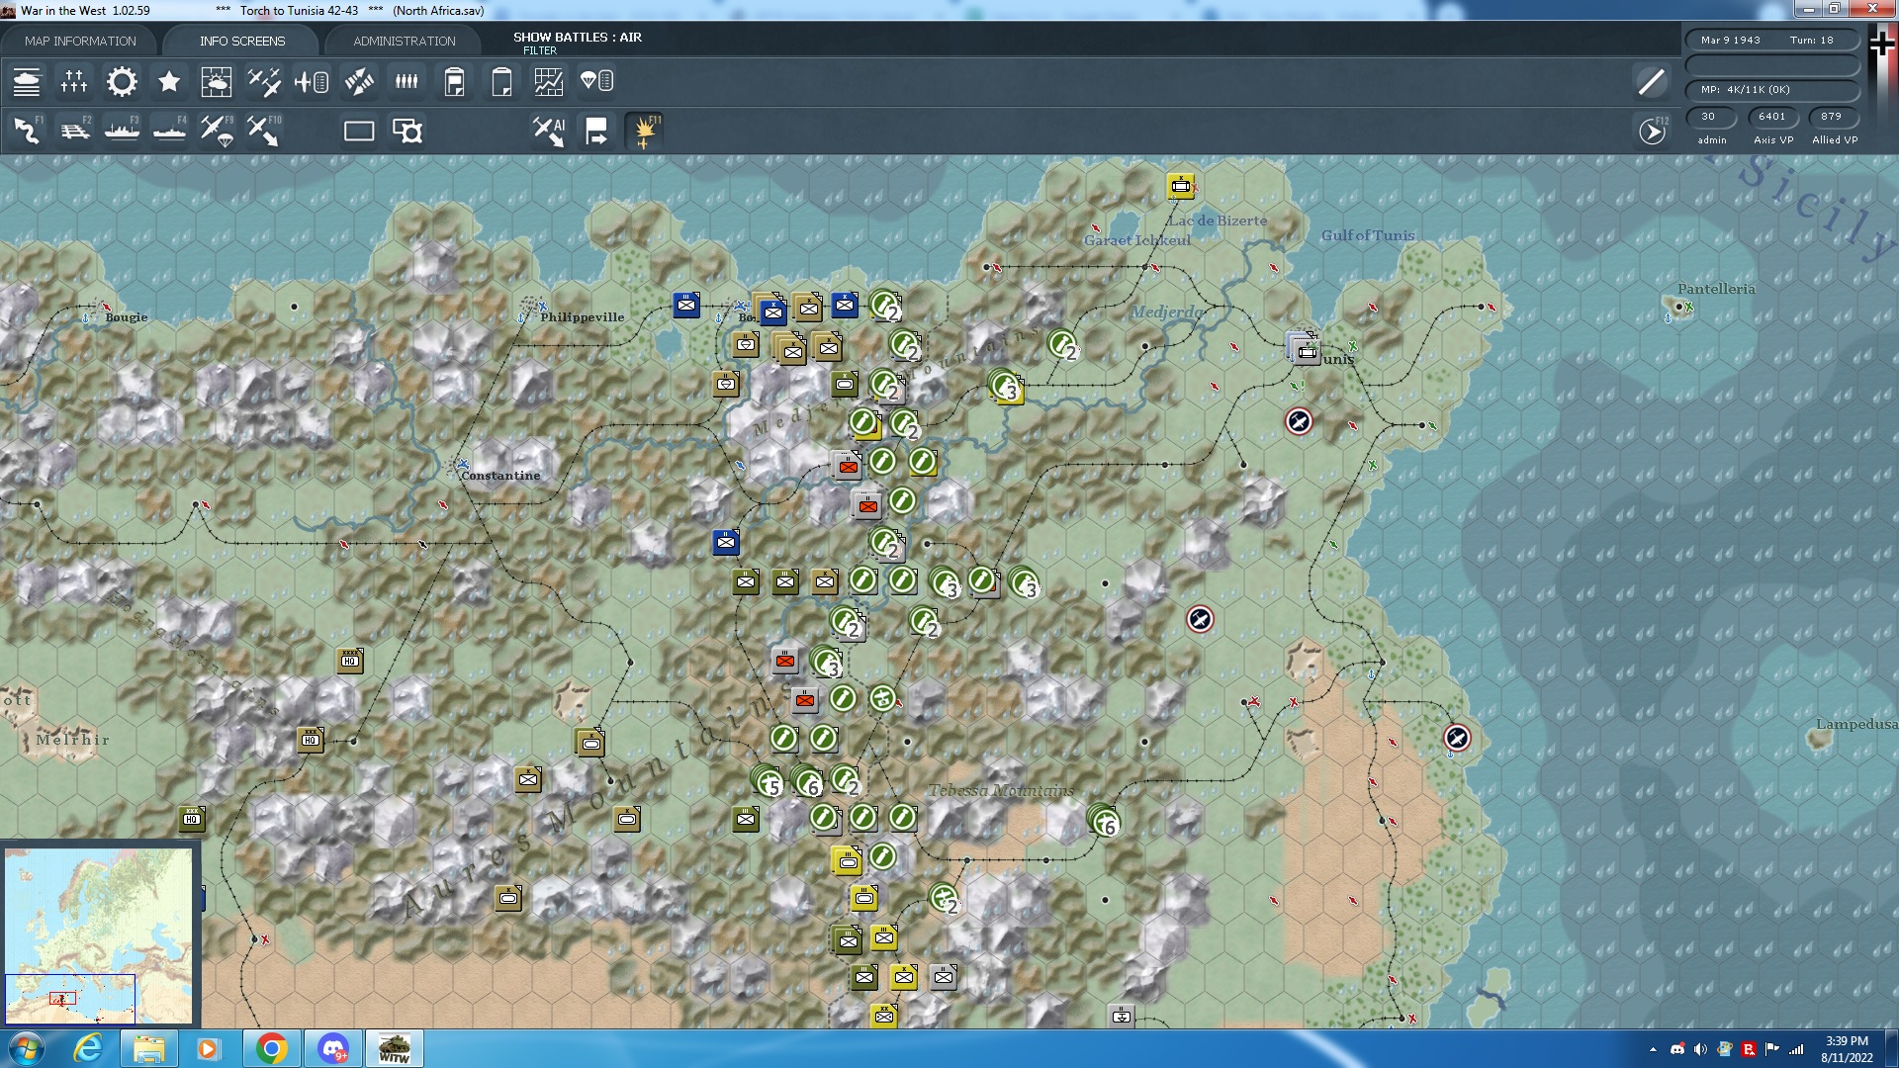Click the Axis VP counter 6401

click(x=1771, y=117)
